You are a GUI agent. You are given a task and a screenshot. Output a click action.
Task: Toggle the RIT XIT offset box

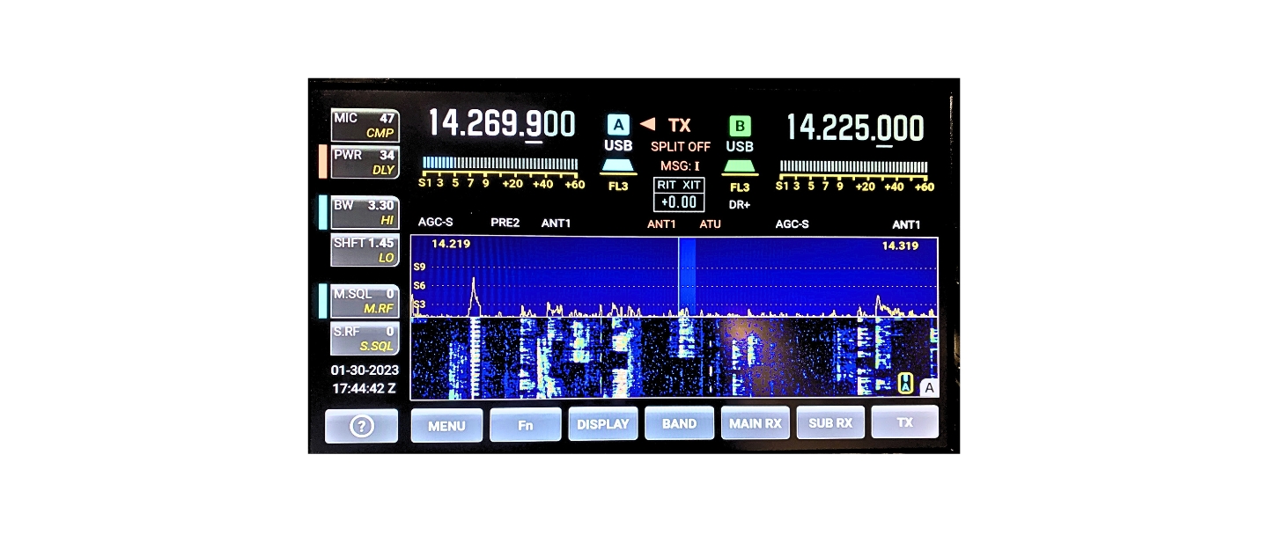point(678,194)
